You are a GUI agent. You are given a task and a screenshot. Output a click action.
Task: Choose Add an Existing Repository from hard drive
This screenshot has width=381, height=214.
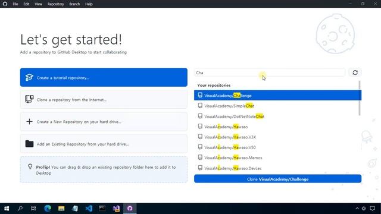click(104, 144)
